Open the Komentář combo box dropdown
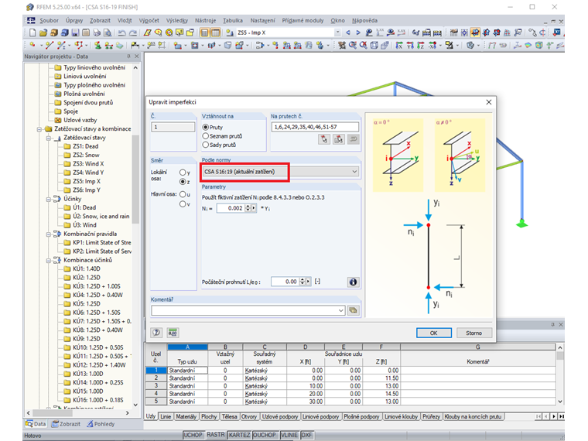Viewport: 588px width, 441px height. pyautogui.click(x=340, y=310)
